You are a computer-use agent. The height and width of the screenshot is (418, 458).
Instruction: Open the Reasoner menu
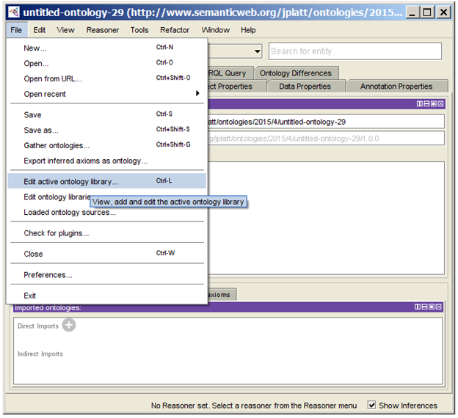tap(103, 30)
